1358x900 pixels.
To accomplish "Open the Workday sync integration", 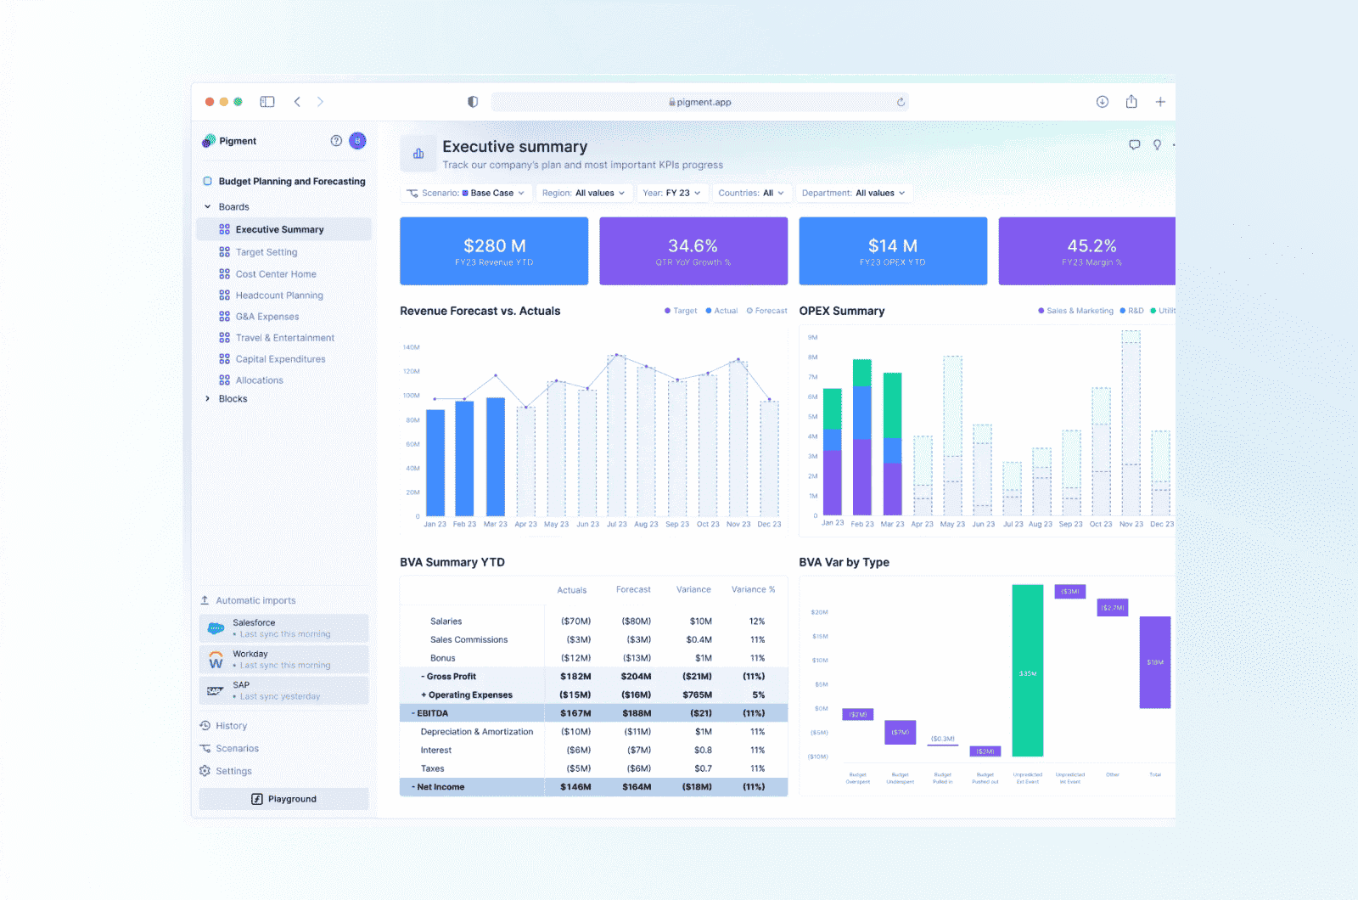I will click(283, 659).
